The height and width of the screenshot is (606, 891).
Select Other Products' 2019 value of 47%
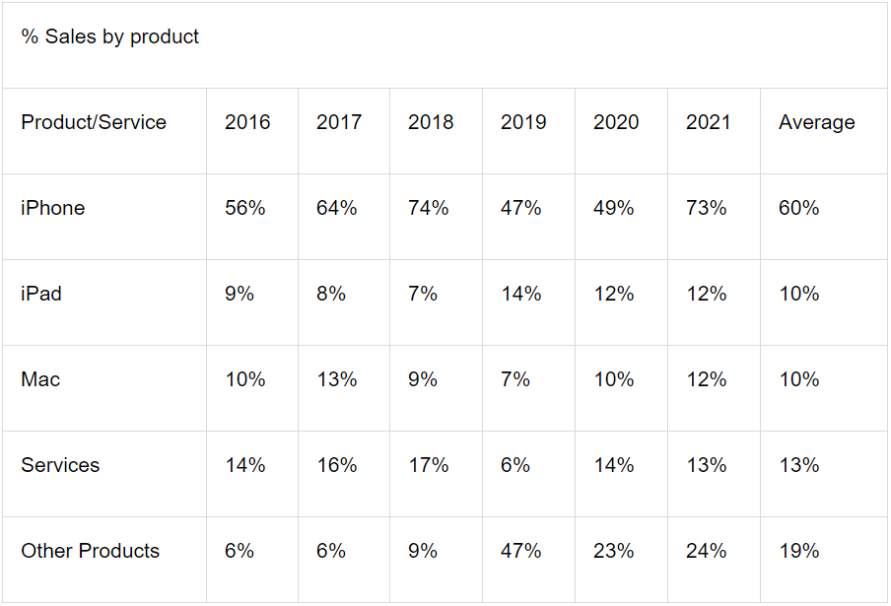pyautogui.click(x=521, y=552)
